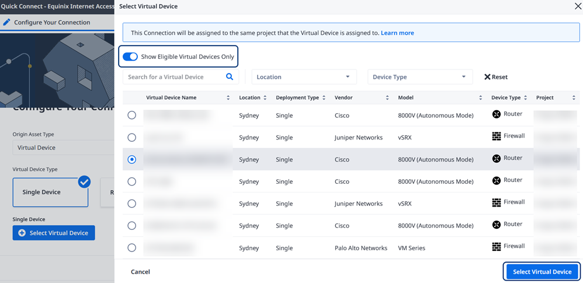This screenshot has width=583, height=283.
Task: Click the firewall icon in Palo Alto Networks row
Action: tap(497, 246)
